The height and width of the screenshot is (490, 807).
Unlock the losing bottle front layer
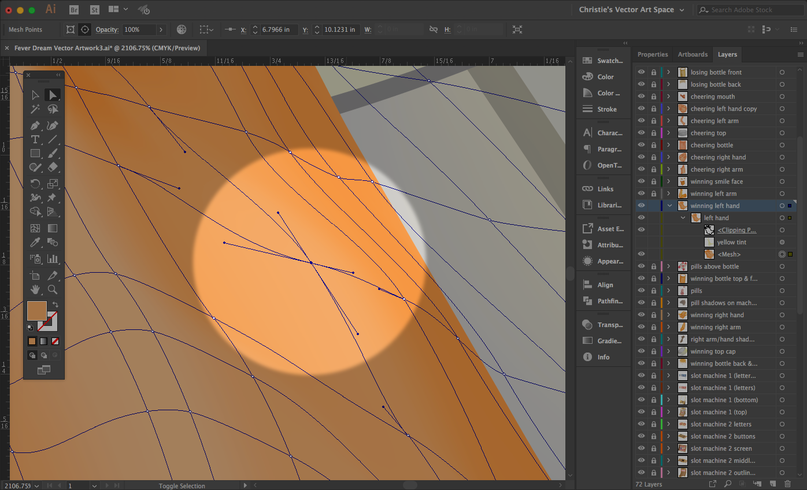pos(654,72)
